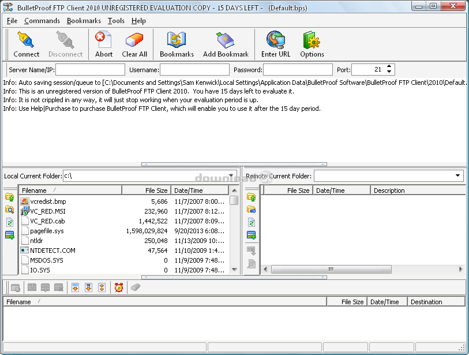Collapse the file panes splitter handle
Image resolution: width=469 pixels, height=355 pixels.
point(234,277)
